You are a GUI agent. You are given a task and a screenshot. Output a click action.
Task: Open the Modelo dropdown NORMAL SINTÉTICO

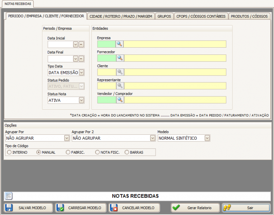207,138
